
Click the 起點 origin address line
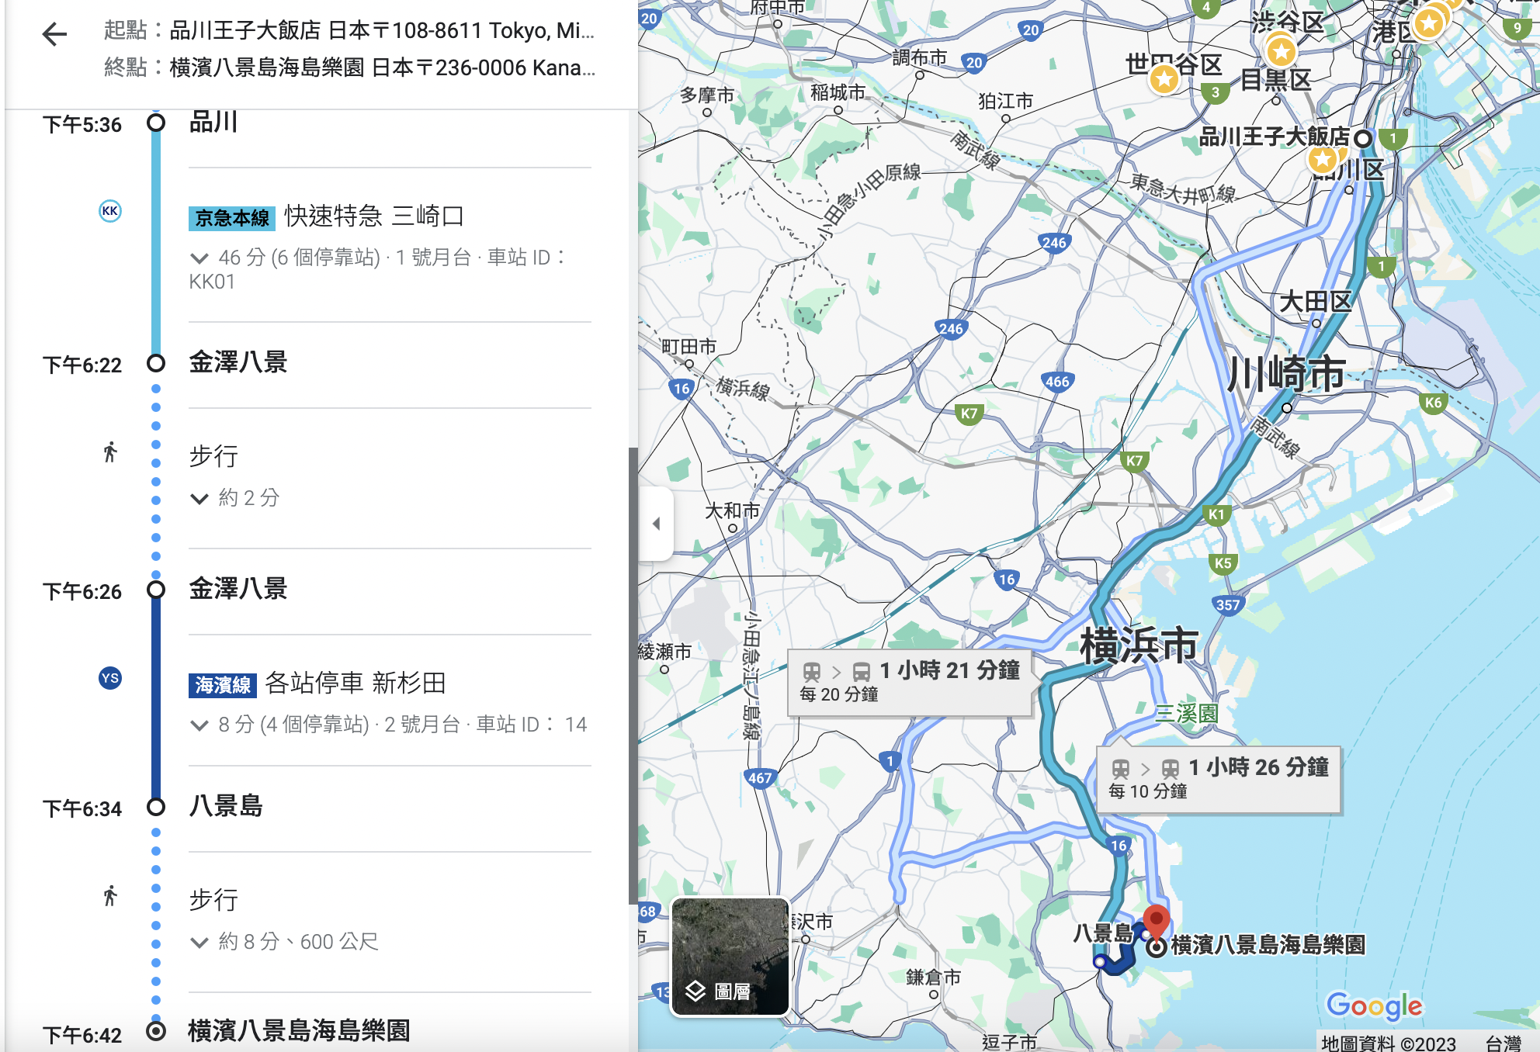click(x=349, y=30)
